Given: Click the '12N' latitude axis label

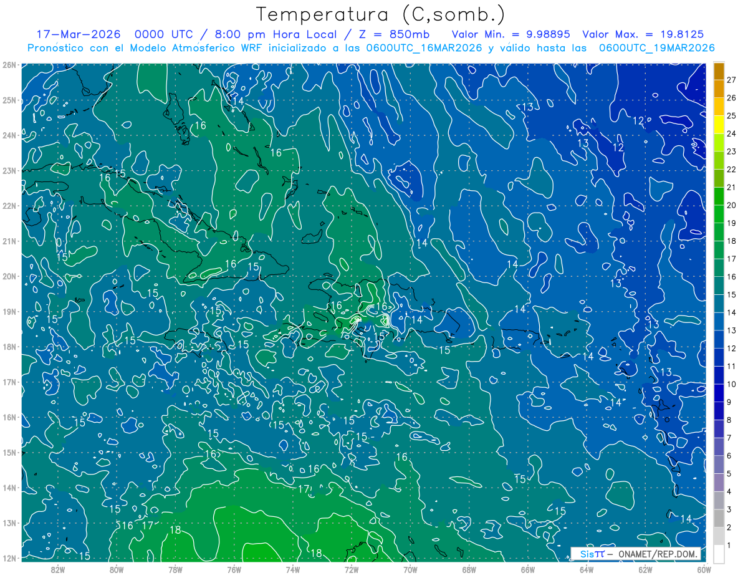Looking at the screenshot, I should click(x=9, y=558).
